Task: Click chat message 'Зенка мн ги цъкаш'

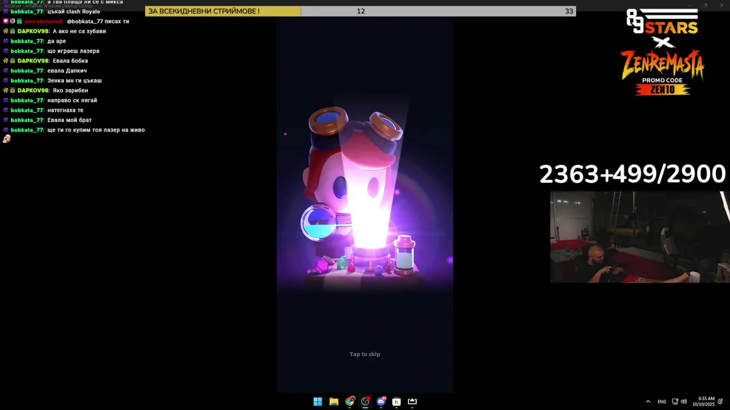Action: (x=74, y=81)
